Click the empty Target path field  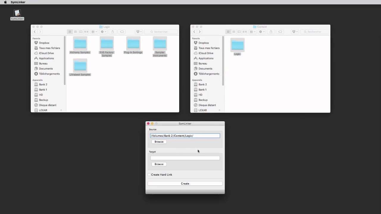point(185,158)
